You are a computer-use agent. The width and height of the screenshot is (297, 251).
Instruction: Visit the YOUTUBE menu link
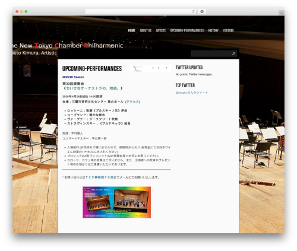228,30
